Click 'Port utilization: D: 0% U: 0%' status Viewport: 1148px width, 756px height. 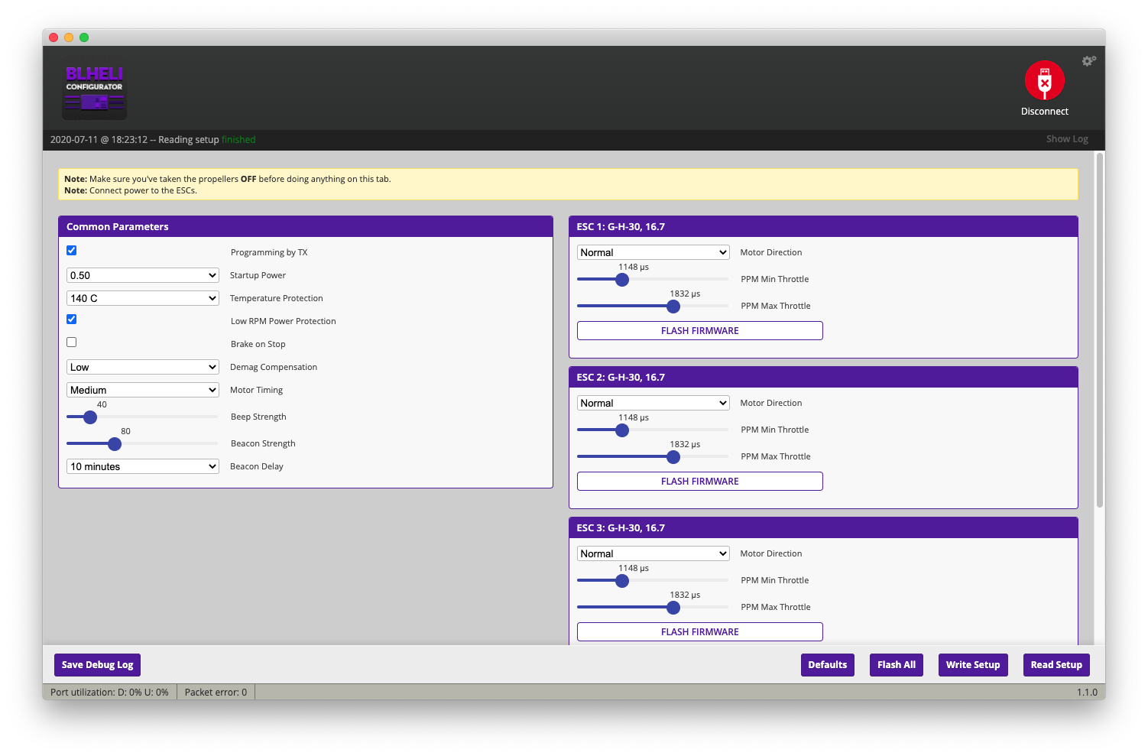coord(109,693)
